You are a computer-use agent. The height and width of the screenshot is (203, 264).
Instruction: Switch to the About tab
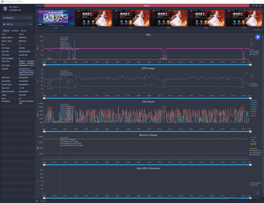pyautogui.click(x=24, y=31)
